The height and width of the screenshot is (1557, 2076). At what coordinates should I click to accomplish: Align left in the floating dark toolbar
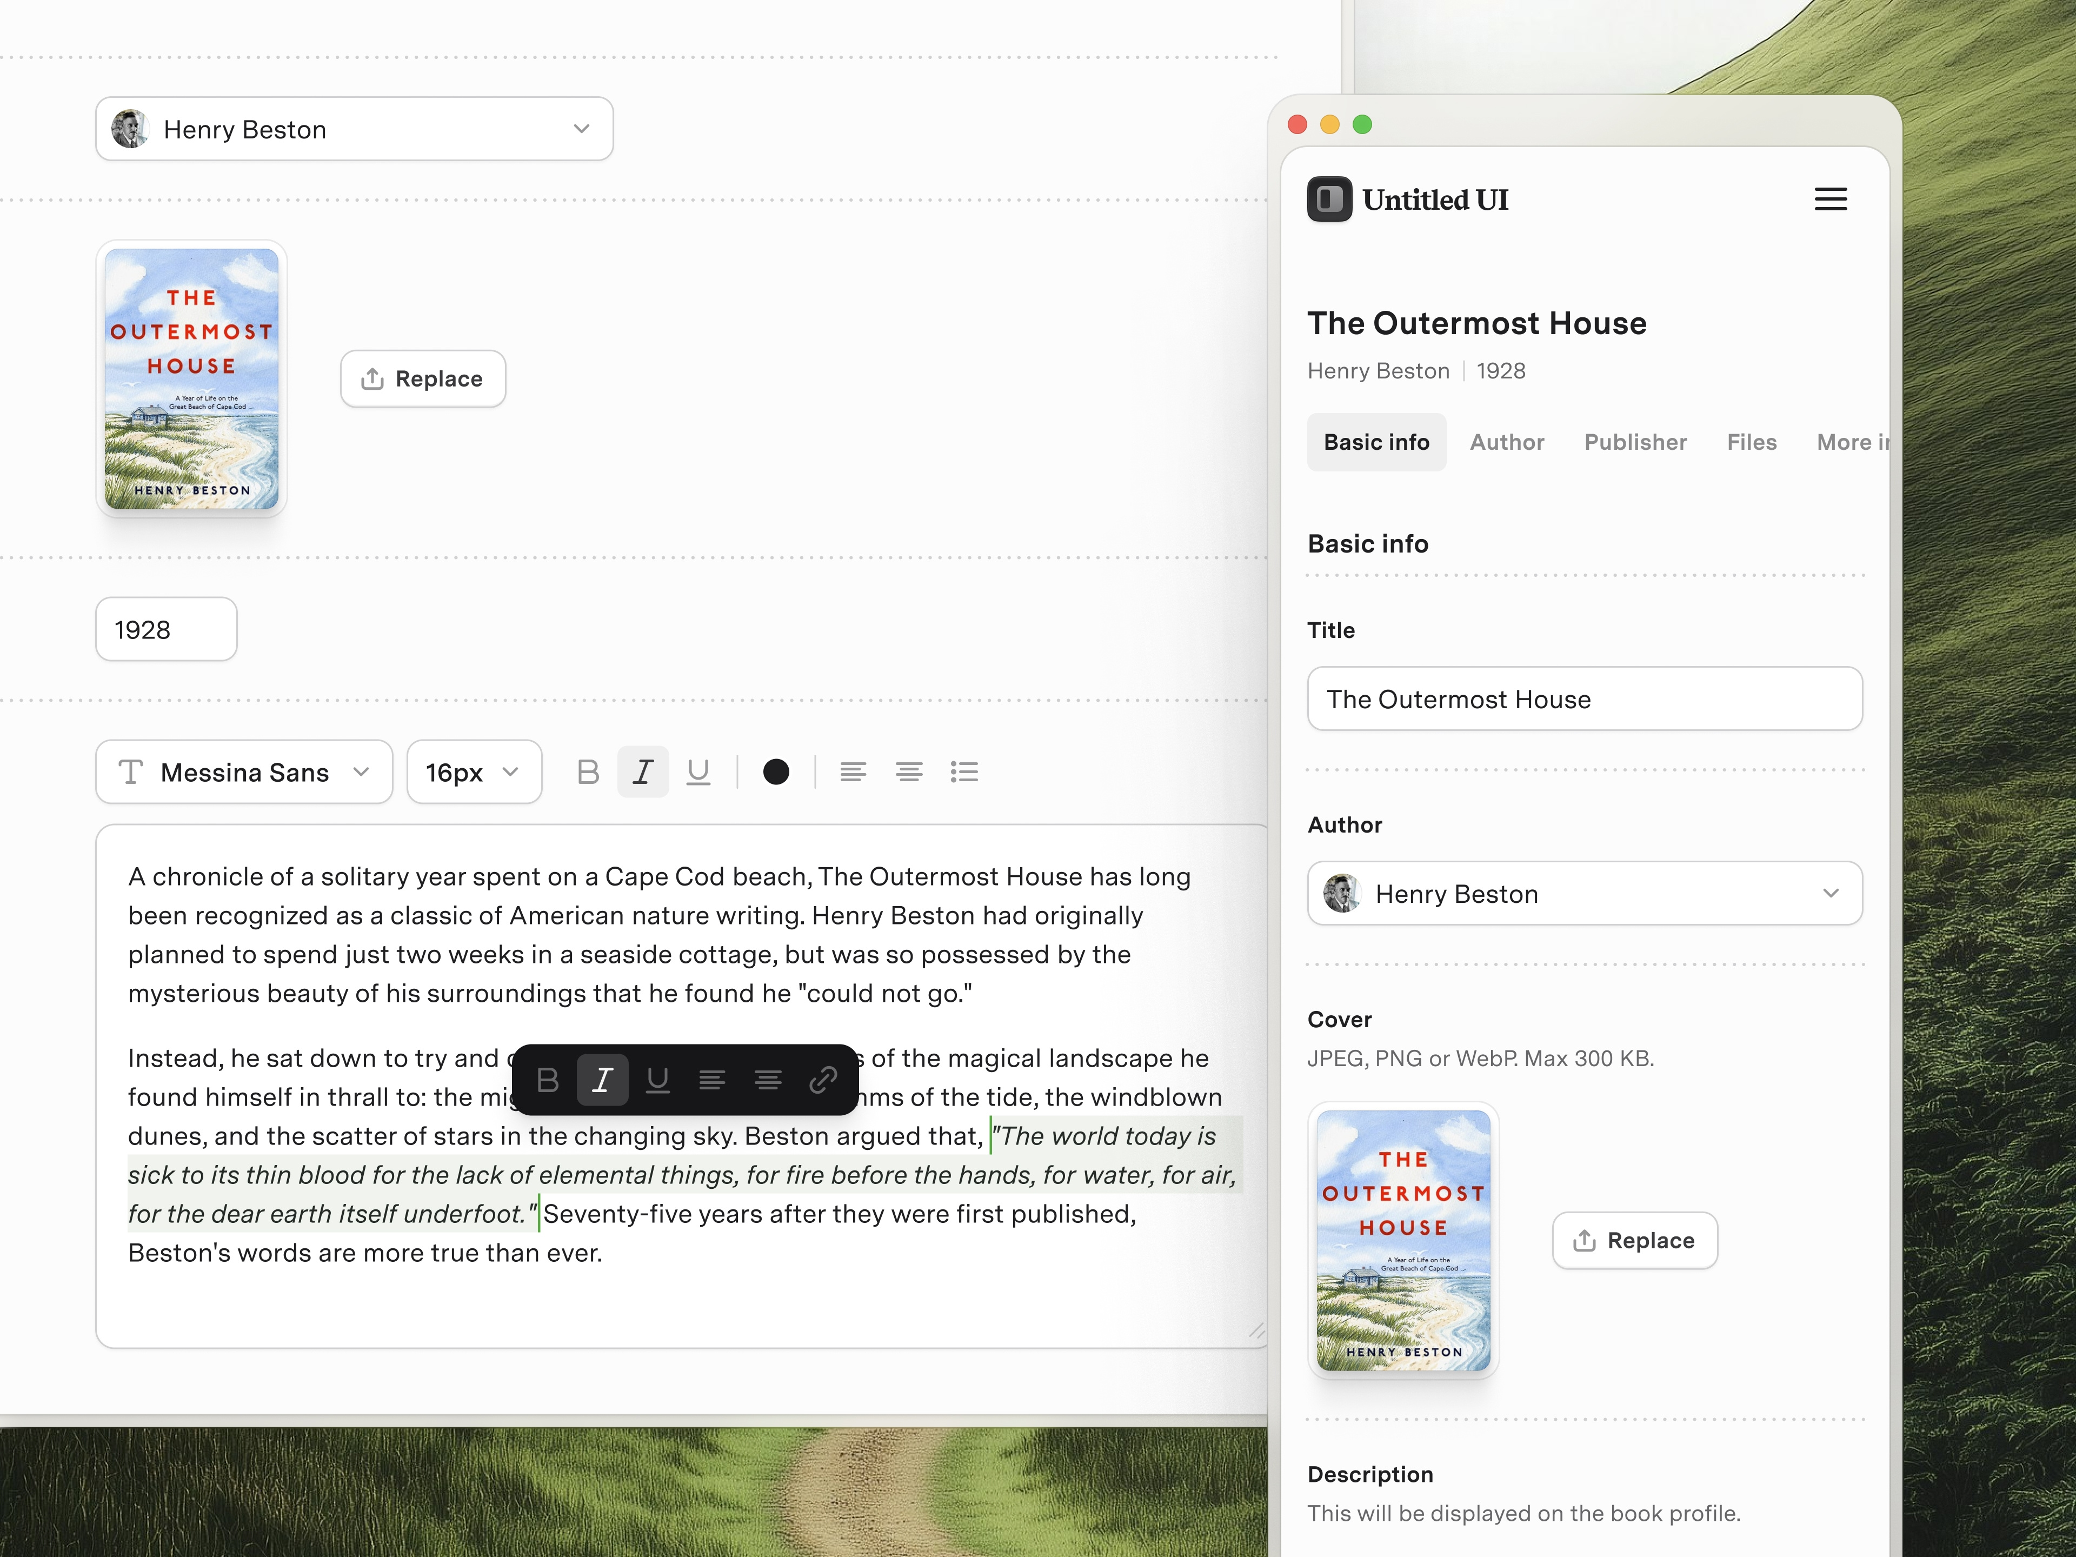pyautogui.click(x=713, y=1080)
